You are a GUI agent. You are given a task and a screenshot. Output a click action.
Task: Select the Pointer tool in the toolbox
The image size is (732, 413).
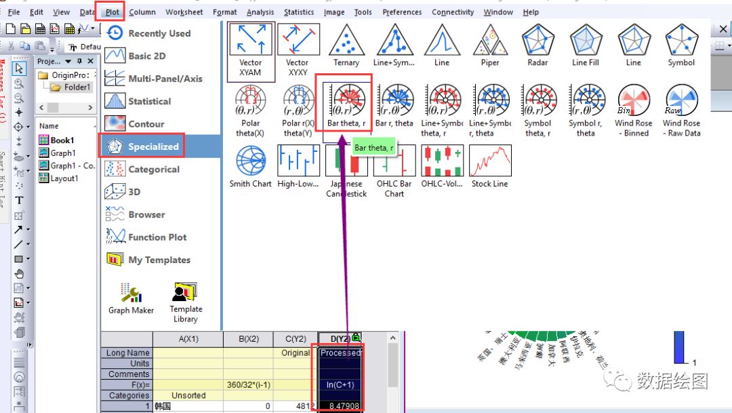tap(19, 68)
